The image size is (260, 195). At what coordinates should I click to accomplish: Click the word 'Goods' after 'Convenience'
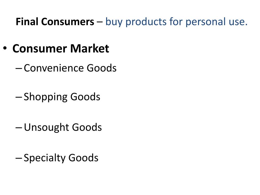coord(102,68)
